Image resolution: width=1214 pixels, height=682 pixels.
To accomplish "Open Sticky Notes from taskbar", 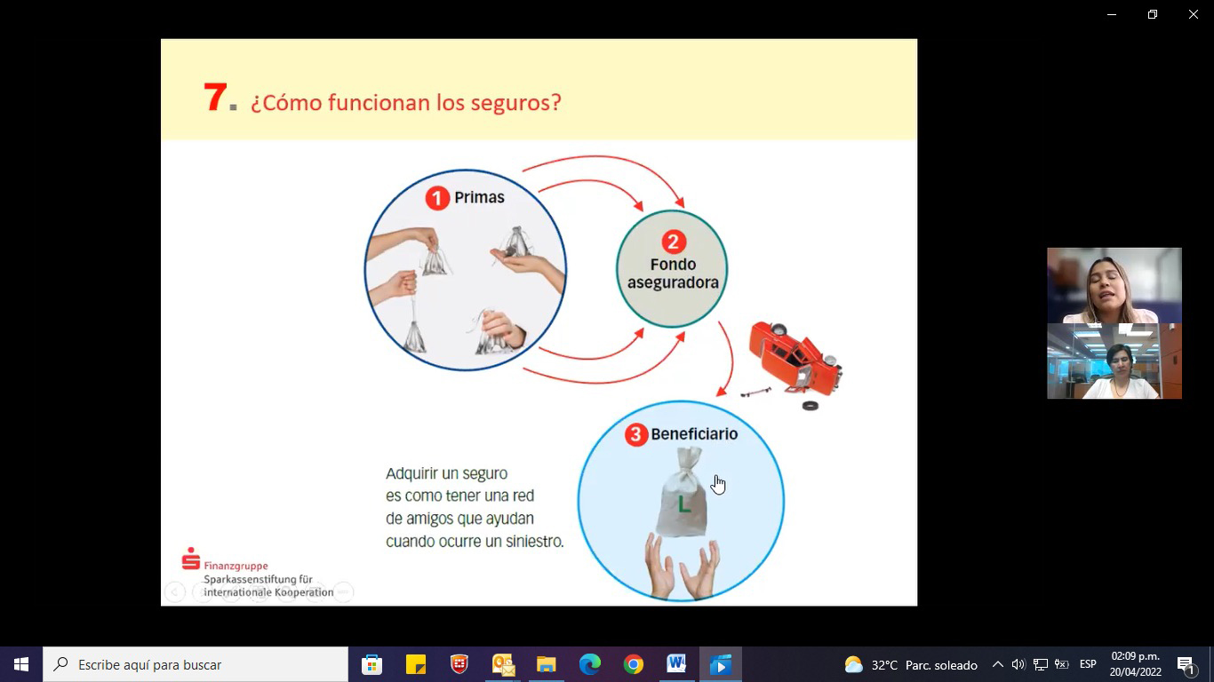I will [x=416, y=664].
